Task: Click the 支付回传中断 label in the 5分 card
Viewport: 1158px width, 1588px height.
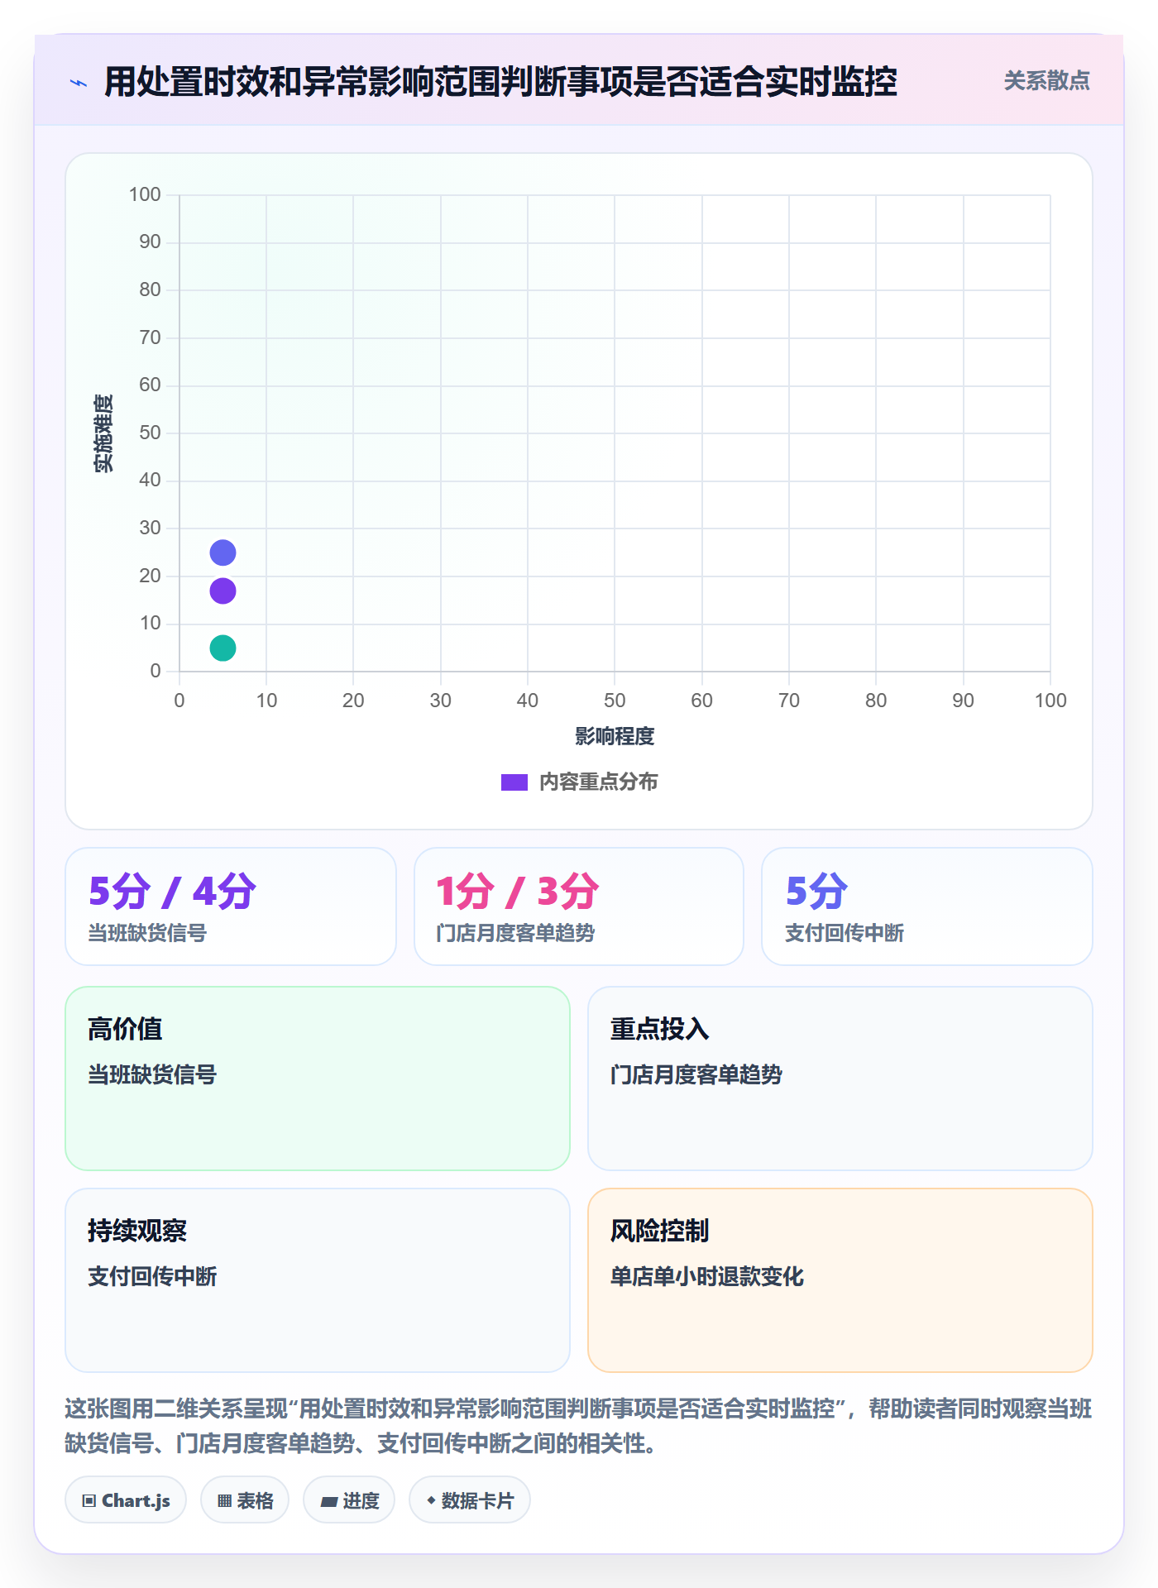Action: [x=844, y=933]
